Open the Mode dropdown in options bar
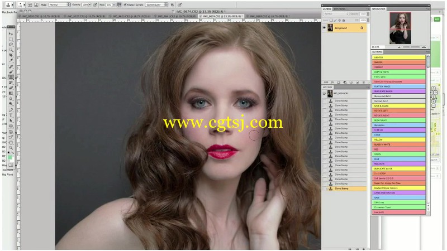The image size is (447, 251). (59, 4)
